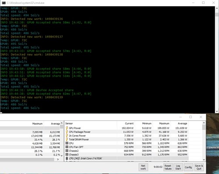
Task: Maximize the HWiNFO sensor window
Action: tap(191, 117)
